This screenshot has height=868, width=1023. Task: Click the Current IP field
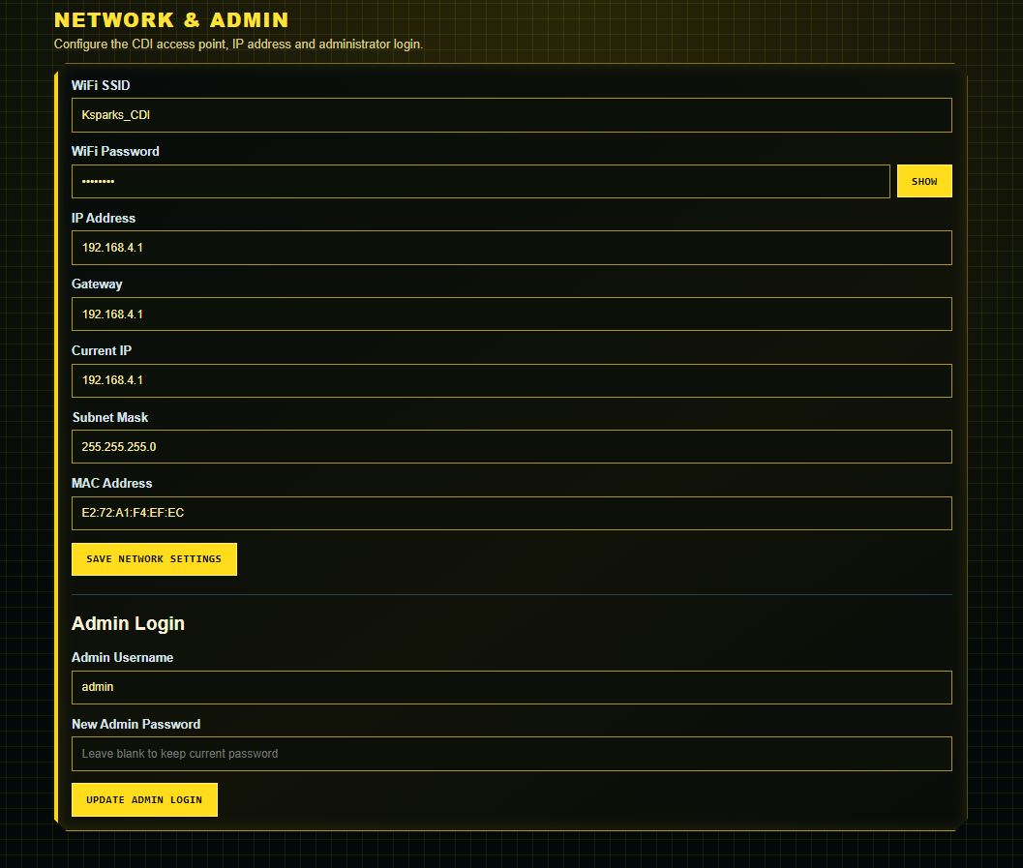pyautogui.click(x=511, y=380)
